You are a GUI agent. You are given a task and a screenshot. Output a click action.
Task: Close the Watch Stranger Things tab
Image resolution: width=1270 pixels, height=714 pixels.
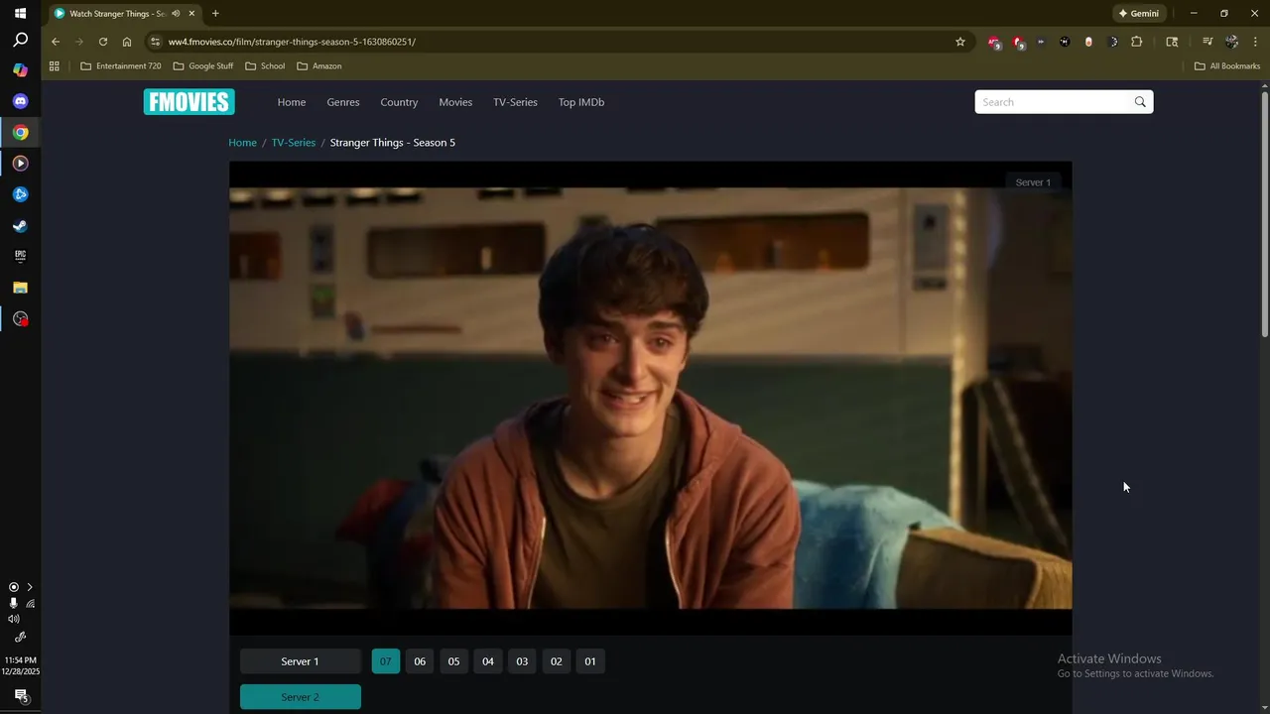click(191, 13)
